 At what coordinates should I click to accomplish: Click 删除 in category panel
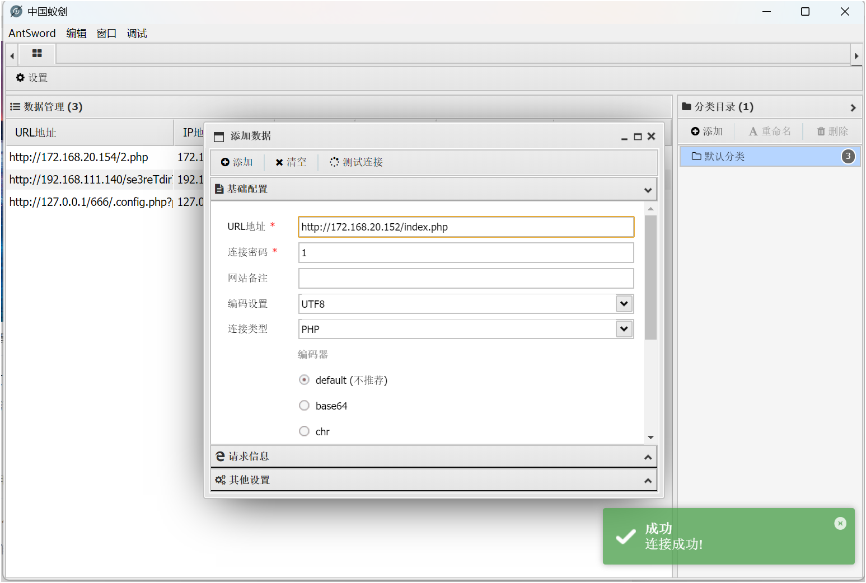[832, 131]
